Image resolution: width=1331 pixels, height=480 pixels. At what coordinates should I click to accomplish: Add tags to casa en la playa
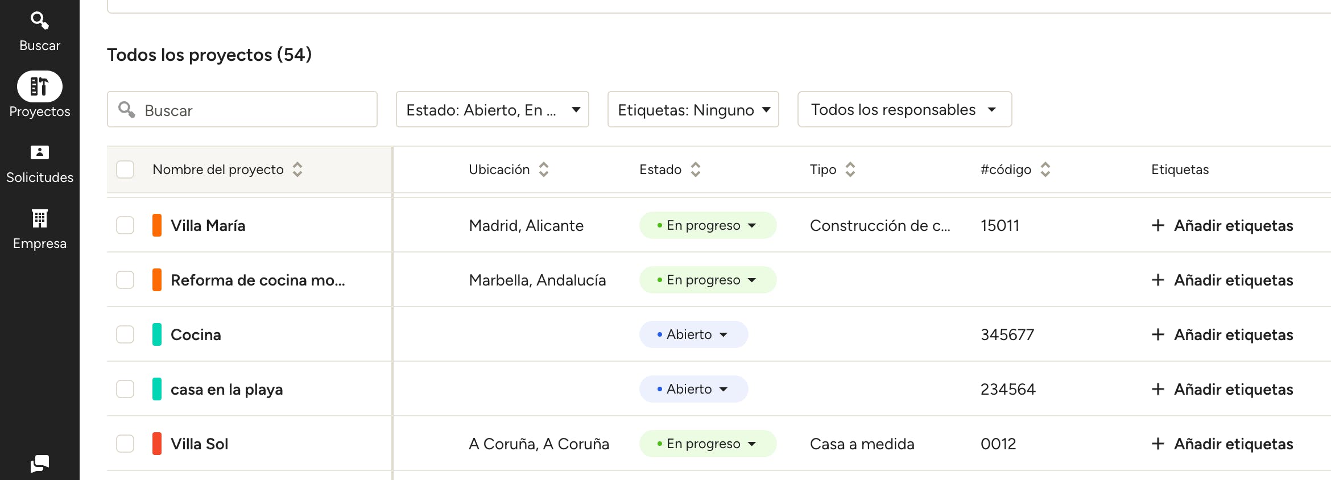tap(1222, 389)
